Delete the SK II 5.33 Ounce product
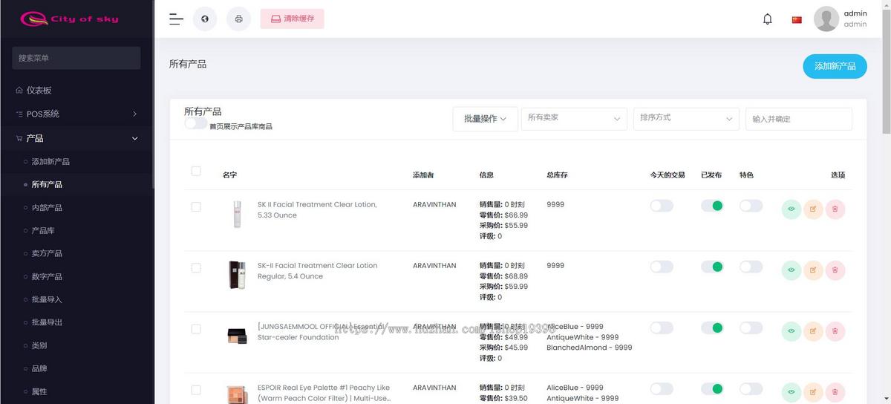 coord(835,209)
